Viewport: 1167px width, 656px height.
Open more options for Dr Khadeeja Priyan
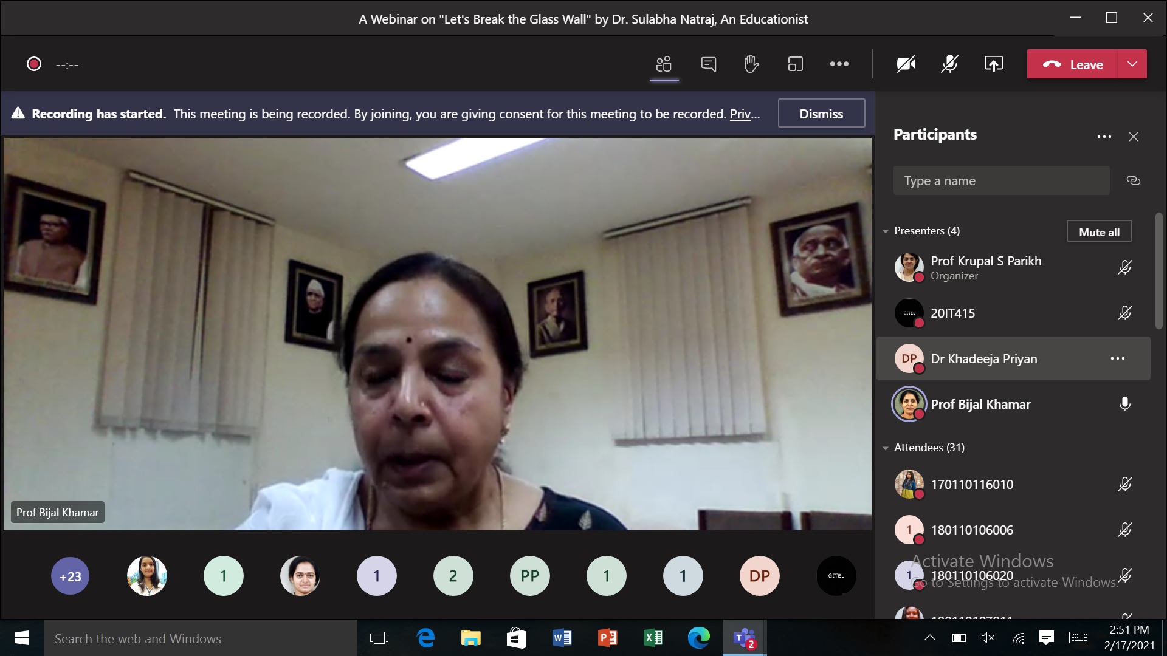pyautogui.click(x=1117, y=358)
